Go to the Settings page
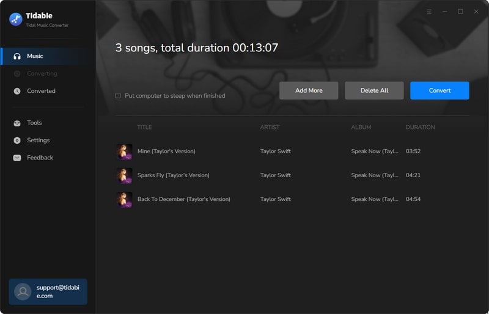This screenshot has height=314, width=489. pyautogui.click(x=38, y=141)
